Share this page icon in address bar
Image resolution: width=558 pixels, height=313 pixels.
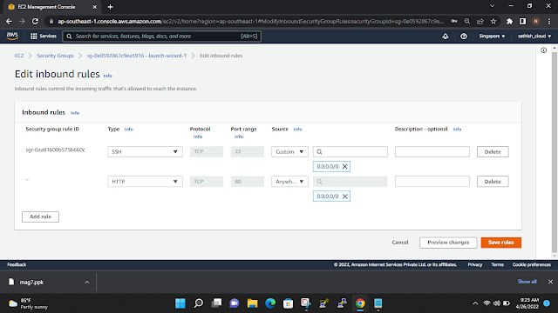pos(480,21)
